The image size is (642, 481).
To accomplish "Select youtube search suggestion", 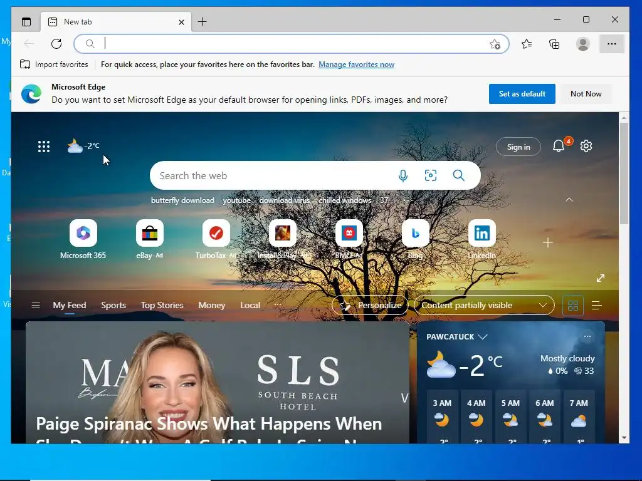I will click(236, 200).
